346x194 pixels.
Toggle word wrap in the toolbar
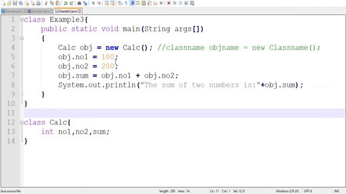click(x=120, y=3)
